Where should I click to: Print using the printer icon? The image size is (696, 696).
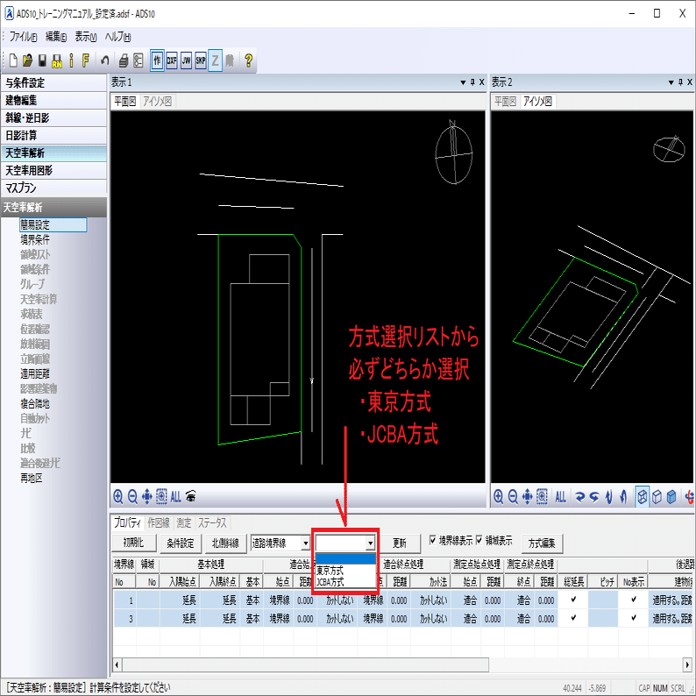coord(124,60)
